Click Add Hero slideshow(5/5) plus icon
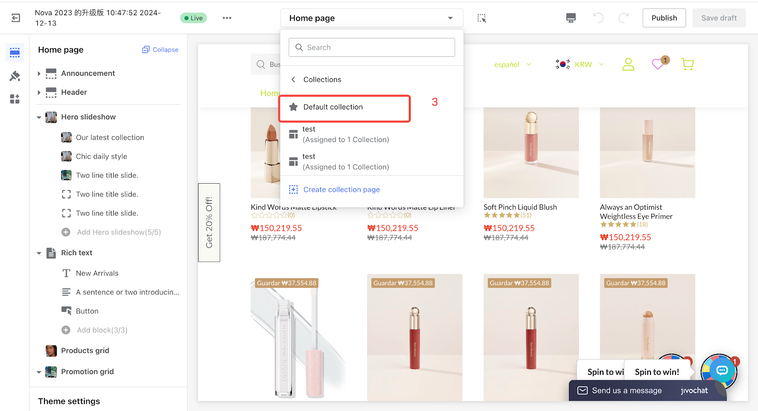 (x=66, y=232)
